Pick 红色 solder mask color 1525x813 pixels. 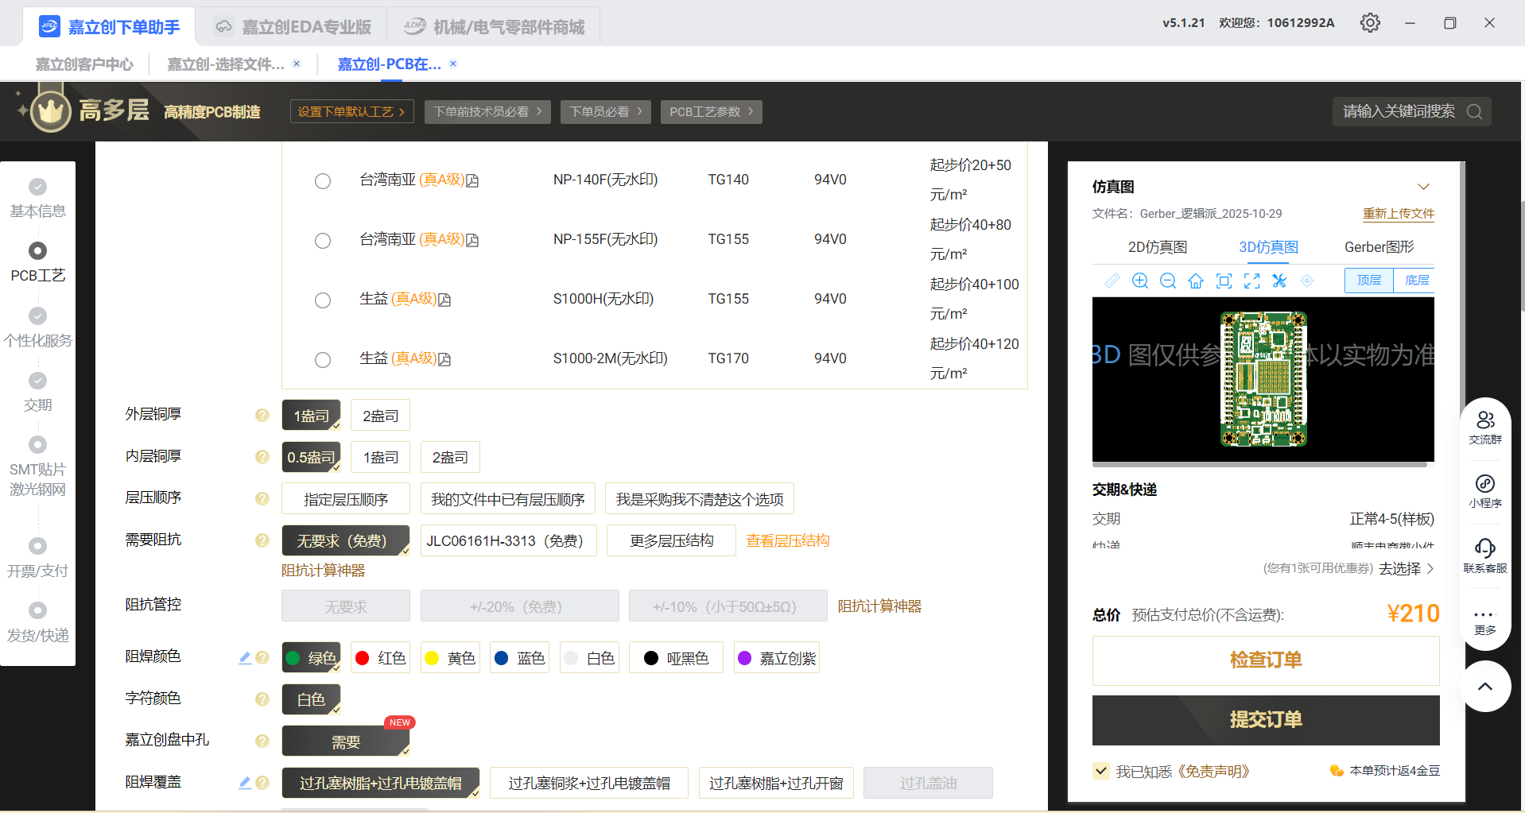point(380,658)
